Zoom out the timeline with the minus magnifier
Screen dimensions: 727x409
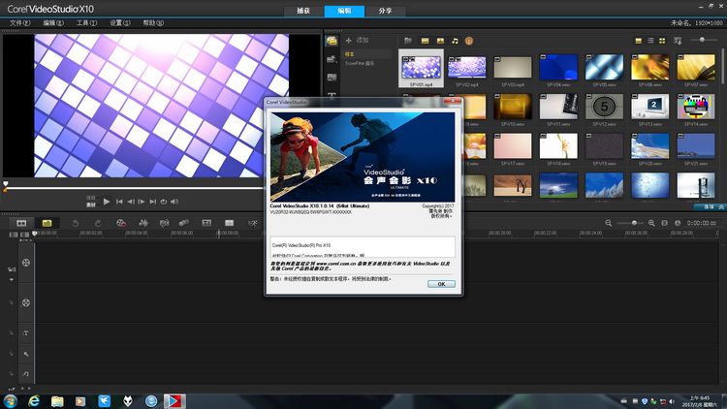pyautogui.click(x=609, y=223)
